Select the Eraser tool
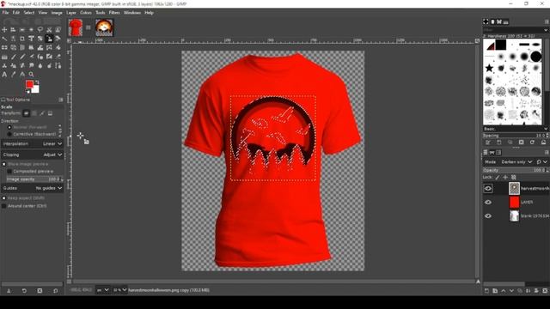 click(x=31, y=57)
